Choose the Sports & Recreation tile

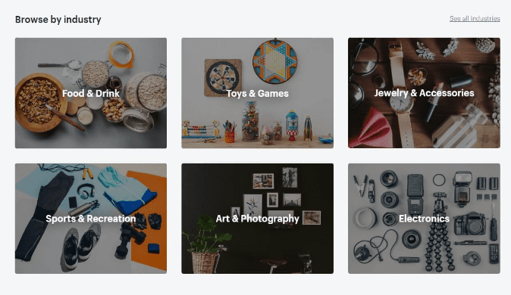(91, 219)
